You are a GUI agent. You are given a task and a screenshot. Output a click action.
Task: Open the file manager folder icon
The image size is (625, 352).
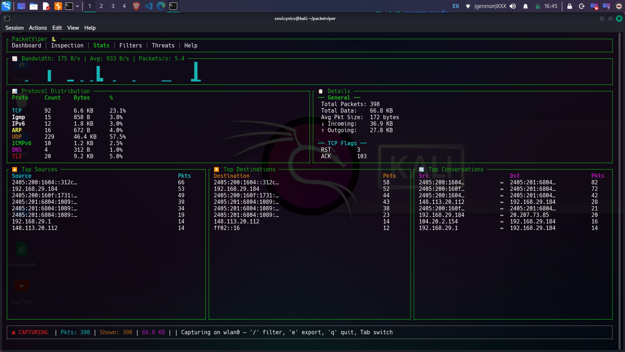click(34, 6)
